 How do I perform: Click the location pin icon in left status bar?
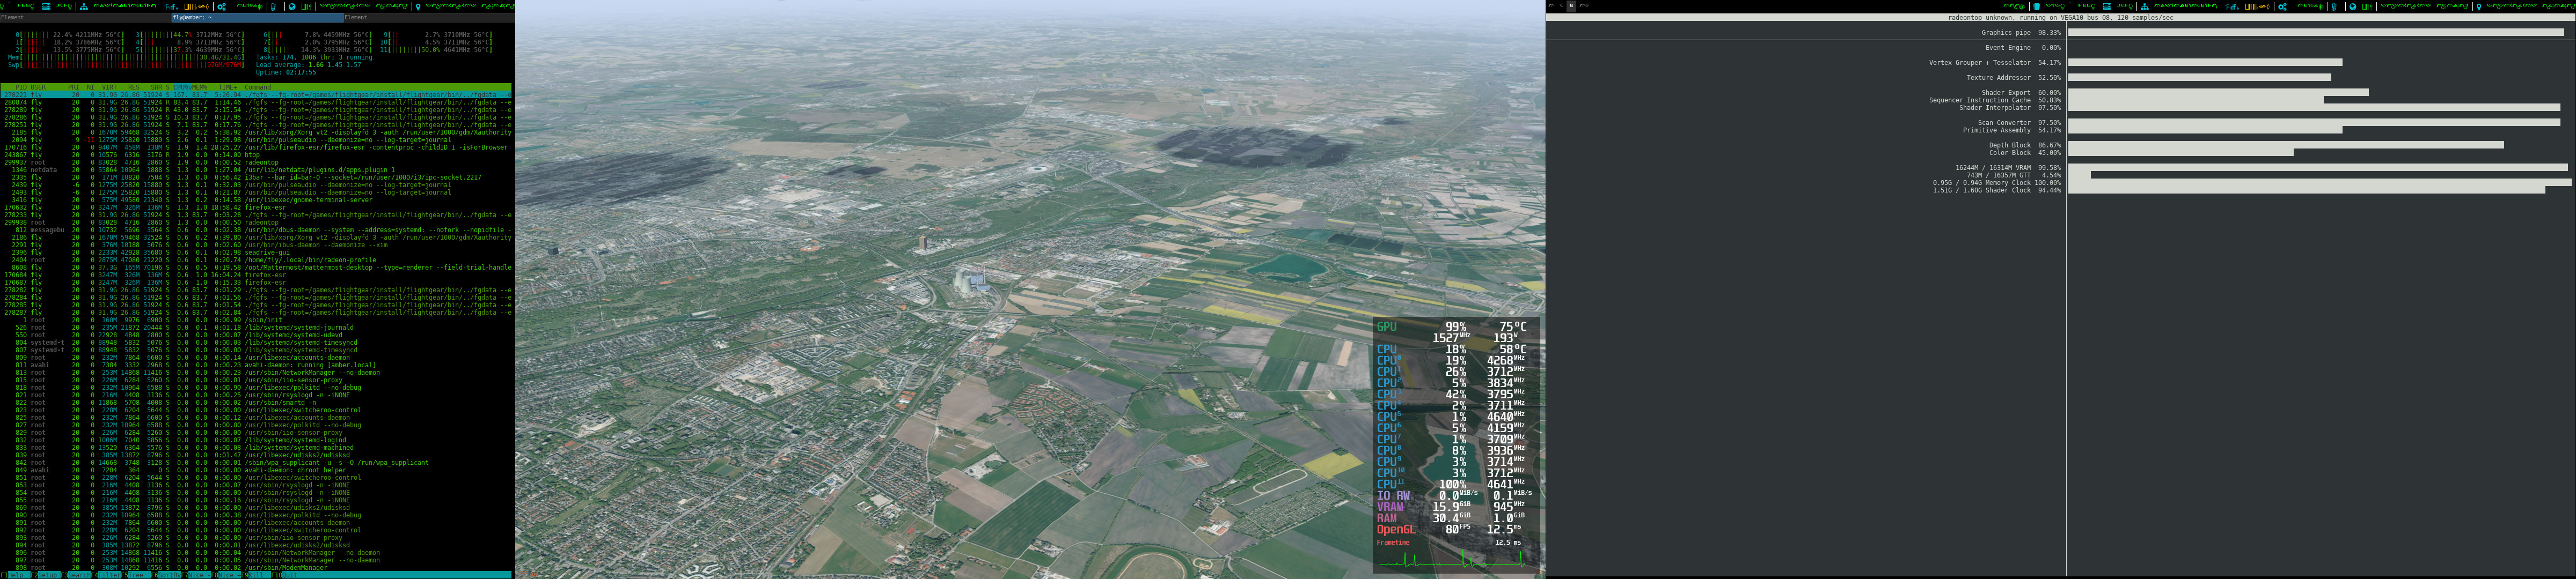[x=417, y=6]
